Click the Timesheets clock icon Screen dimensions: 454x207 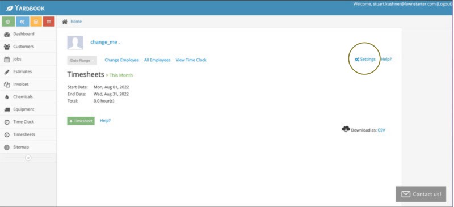[7, 135]
